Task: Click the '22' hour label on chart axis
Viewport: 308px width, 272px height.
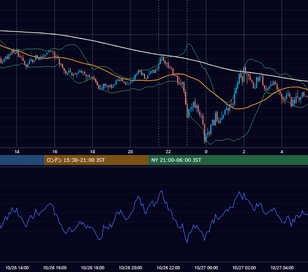Action: point(168,152)
